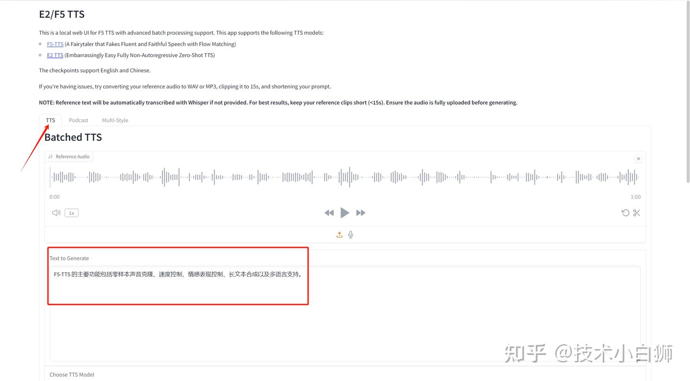Viewport: 690px width, 381px height.
Task: Seek a position on the audio waveform
Action: coord(344,177)
